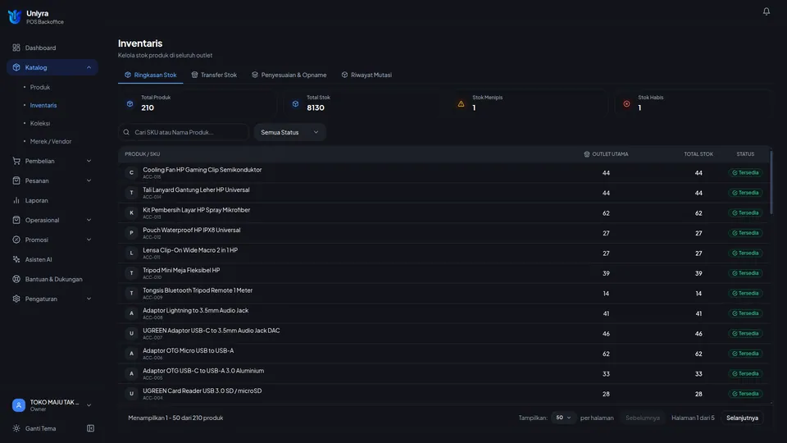The width and height of the screenshot is (787, 443).
Task: Open Penyesuaian & Opname tab
Action: [289, 75]
